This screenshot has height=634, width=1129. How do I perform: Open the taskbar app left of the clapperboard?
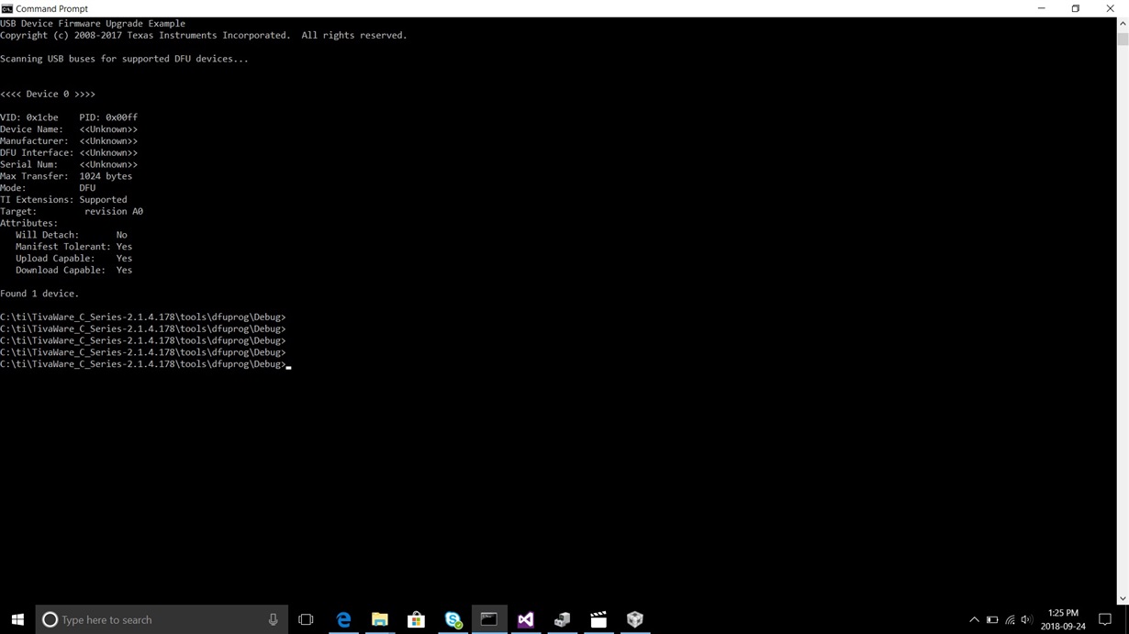(x=562, y=619)
